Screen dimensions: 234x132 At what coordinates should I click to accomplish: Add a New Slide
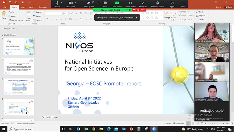29,16
